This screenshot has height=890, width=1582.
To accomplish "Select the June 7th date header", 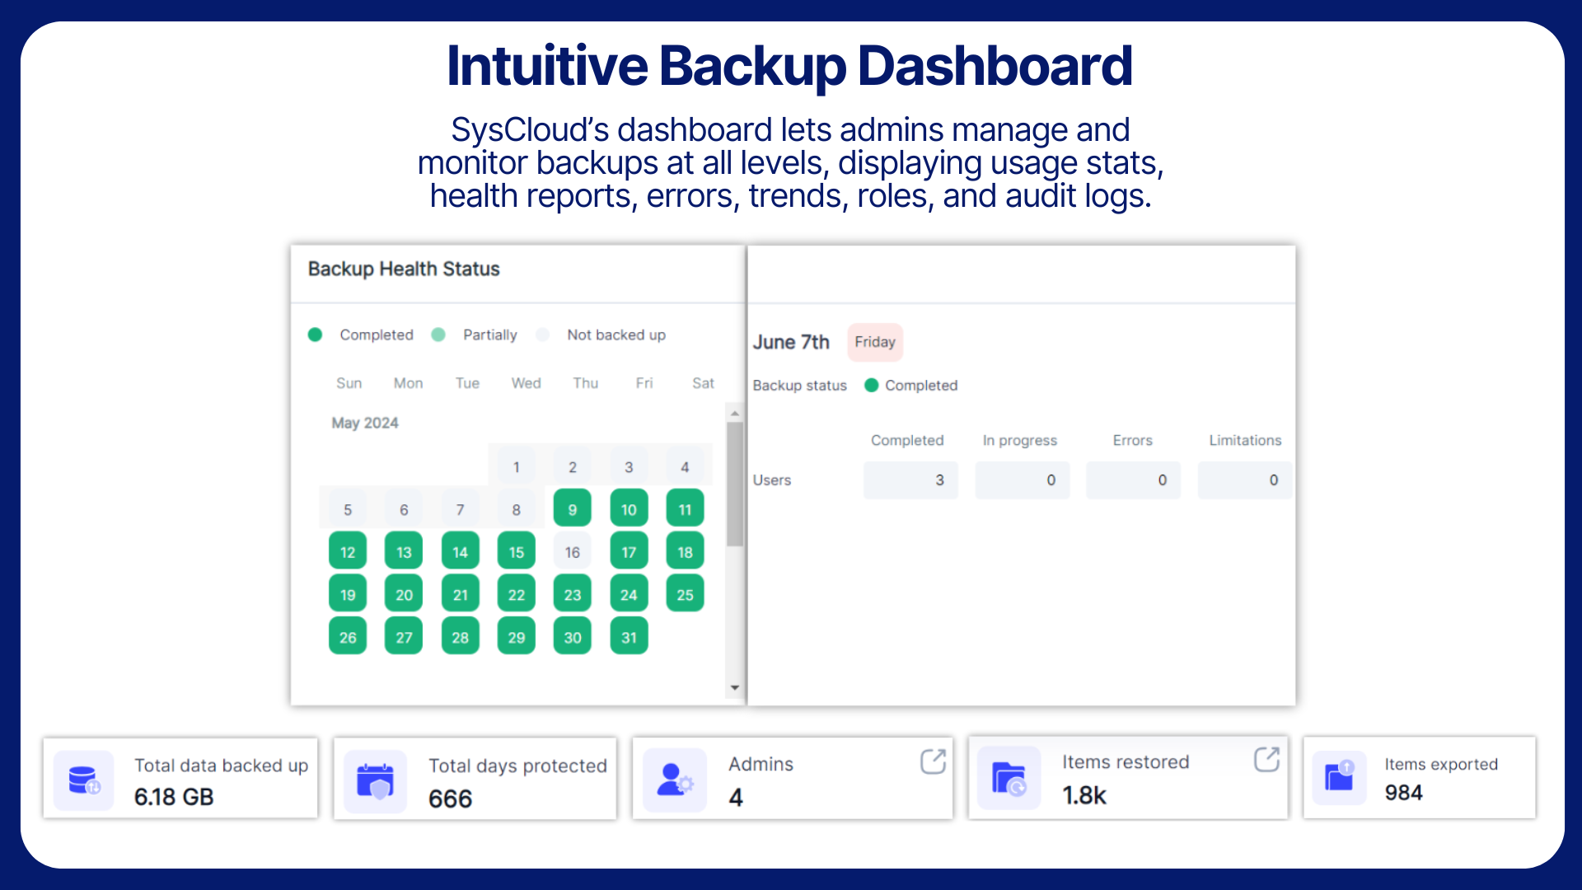I will tap(791, 342).
